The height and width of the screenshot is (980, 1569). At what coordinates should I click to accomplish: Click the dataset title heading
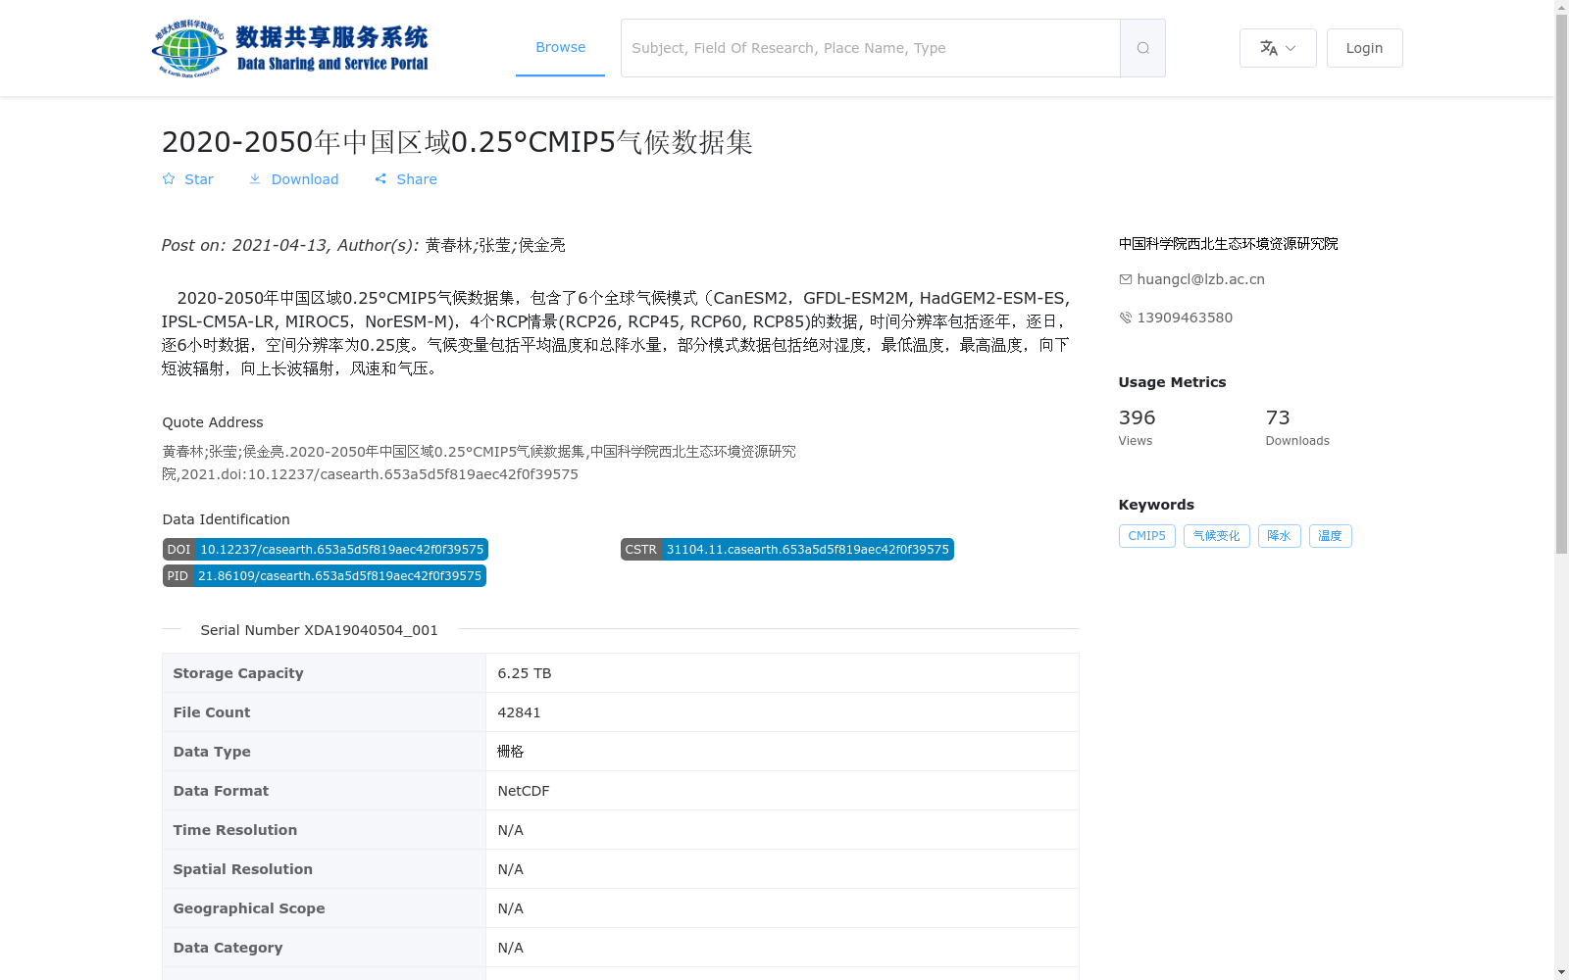(x=457, y=142)
